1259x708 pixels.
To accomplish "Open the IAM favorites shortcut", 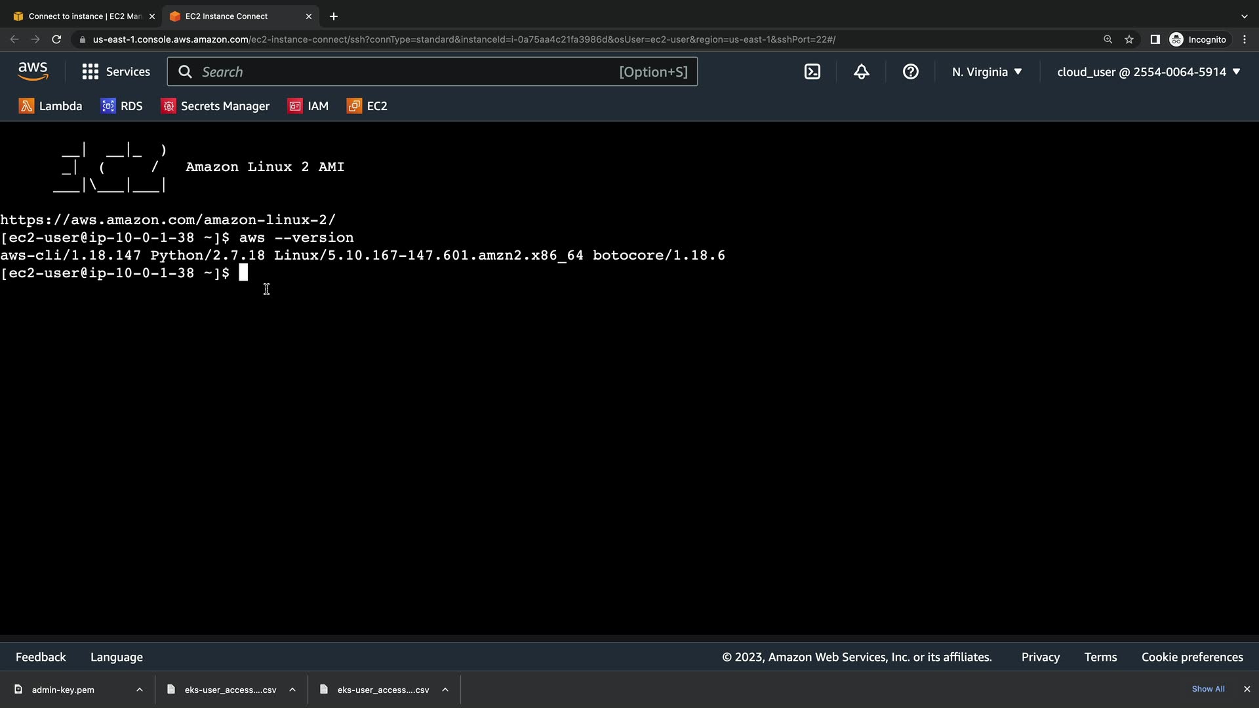I will click(308, 106).
